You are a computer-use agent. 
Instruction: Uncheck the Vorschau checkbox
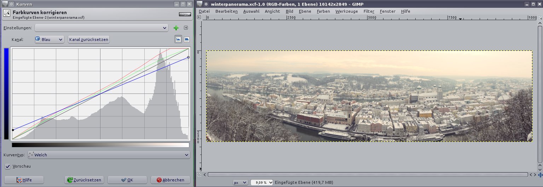click(7, 166)
